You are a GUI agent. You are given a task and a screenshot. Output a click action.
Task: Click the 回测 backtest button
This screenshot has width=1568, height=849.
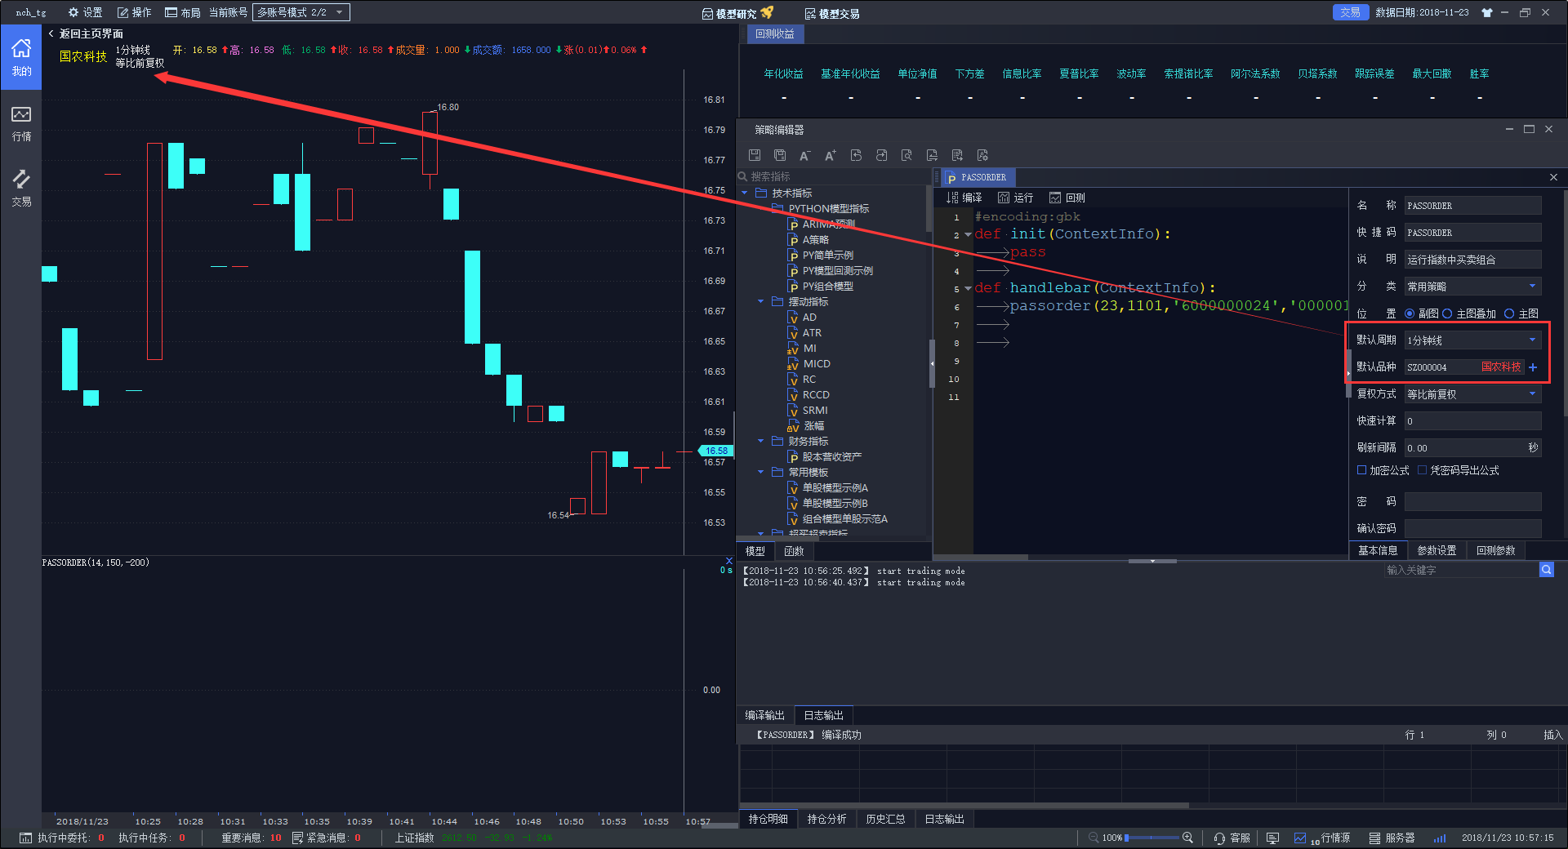coord(1067,198)
